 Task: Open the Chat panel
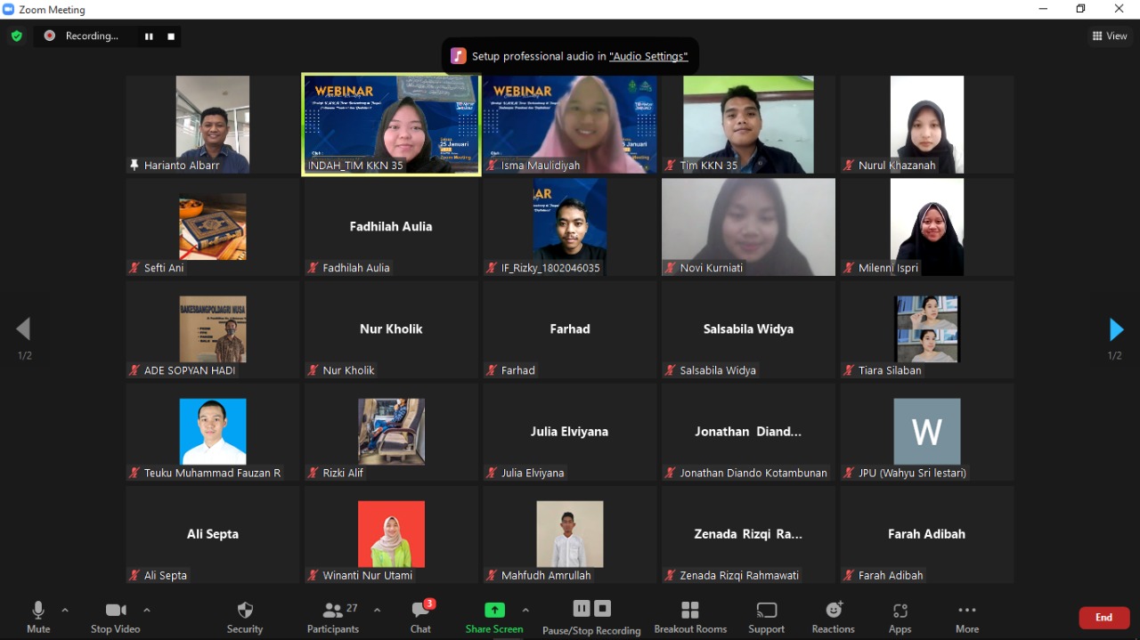coord(420,617)
